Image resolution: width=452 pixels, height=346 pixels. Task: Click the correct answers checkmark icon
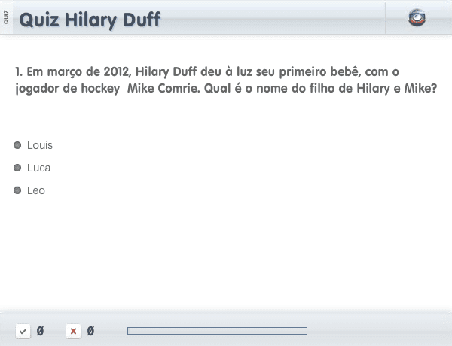coord(23,331)
